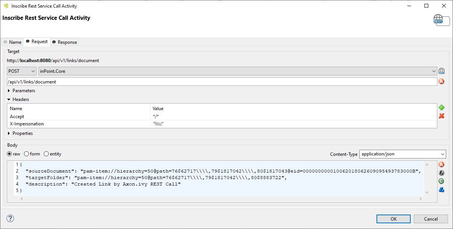The height and width of the screenshot is (229, 453).
Task: Select the form body radio button
Action: pos(26,154)
